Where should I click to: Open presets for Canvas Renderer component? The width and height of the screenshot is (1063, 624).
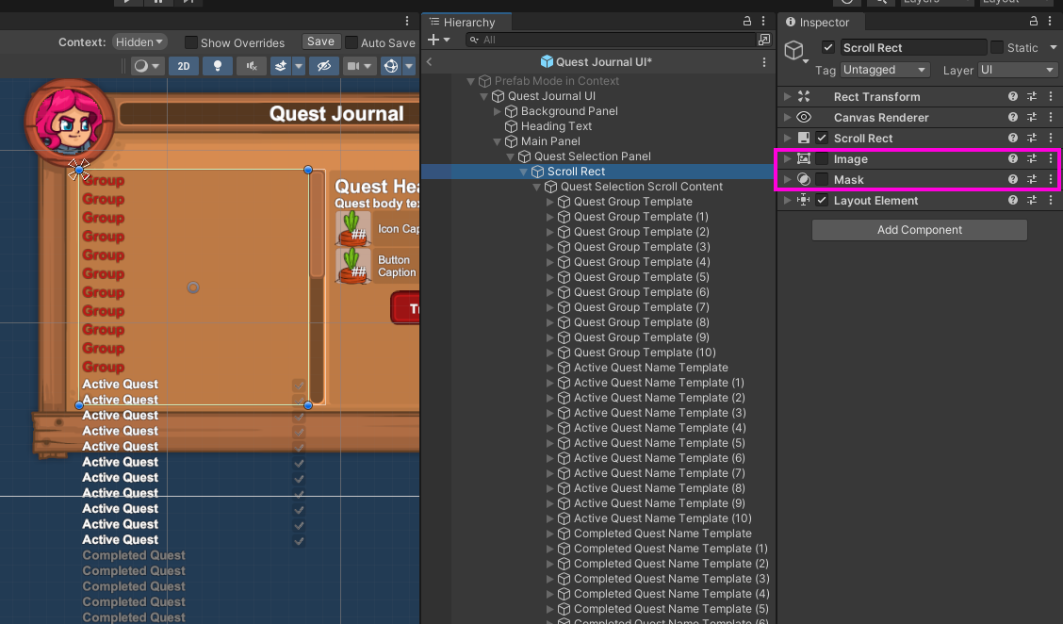(x=1032, y=117)
